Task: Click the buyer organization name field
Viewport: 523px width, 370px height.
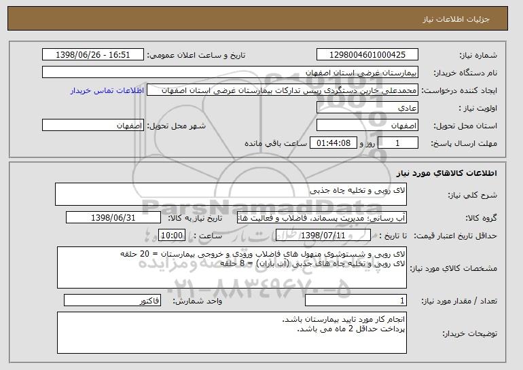Action: (230, 73)
